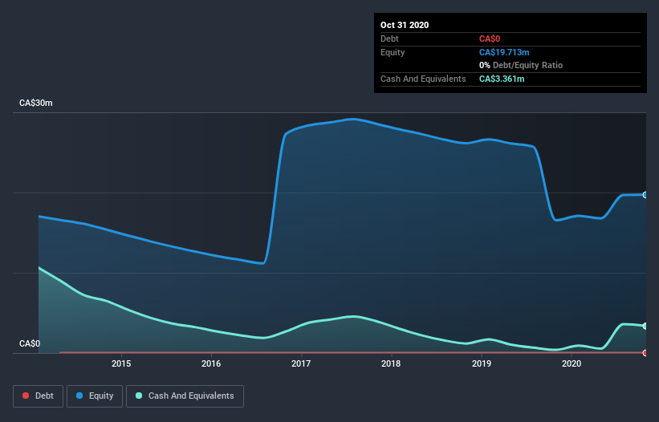
Task: Click the 0% Debt/Equity Ratio text
Action: click(x=521, y=65)
